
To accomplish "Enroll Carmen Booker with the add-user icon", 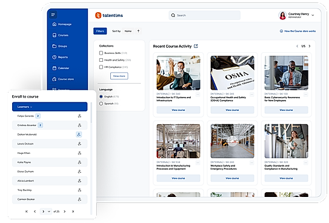I will pos(79,199).
